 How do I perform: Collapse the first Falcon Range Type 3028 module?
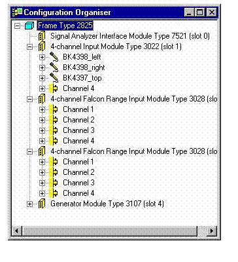[x=29, y=99]
